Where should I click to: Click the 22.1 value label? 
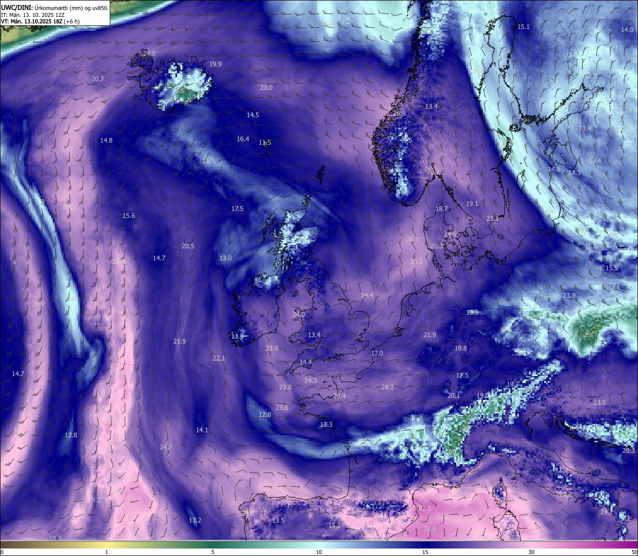[x=219, y=359]
